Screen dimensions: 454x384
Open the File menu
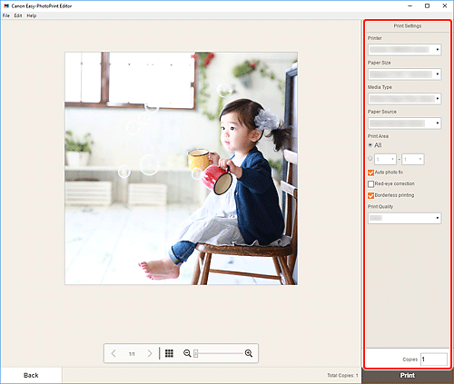[6, 15]
